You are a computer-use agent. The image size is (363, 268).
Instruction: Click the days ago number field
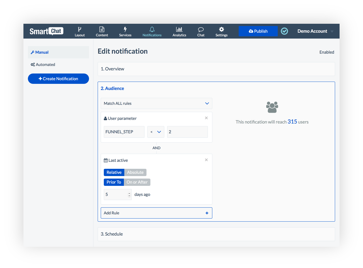click(118, 195)
